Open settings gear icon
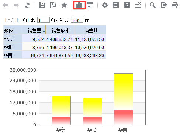Viewport: 189px width, 139px height. pyautogui.click(x=105, y=5)
